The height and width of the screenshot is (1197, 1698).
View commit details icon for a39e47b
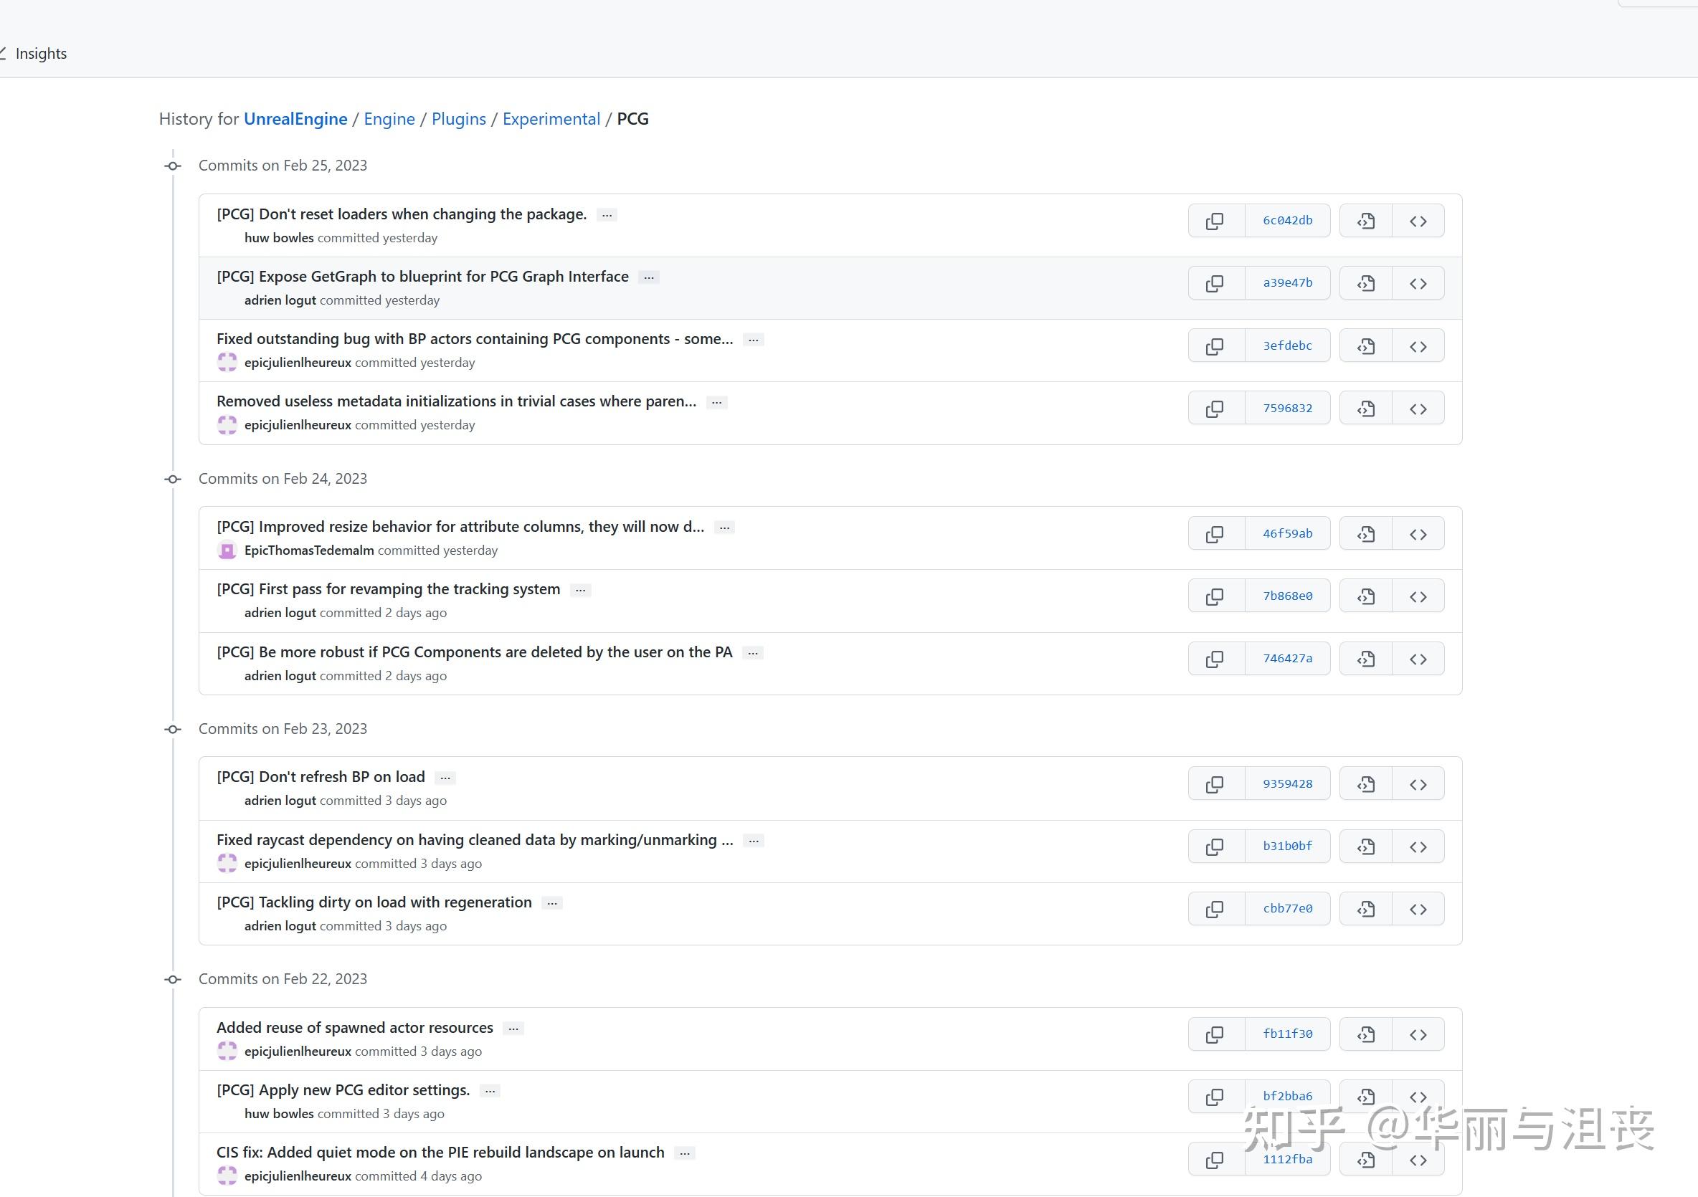point(1366,284)
